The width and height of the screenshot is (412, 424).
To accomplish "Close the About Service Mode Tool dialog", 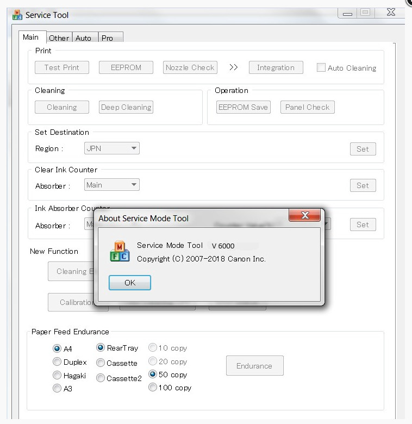I will 305,215.
